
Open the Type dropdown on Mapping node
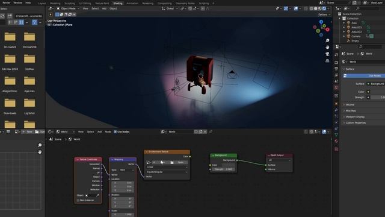click(x=127, y=170)
